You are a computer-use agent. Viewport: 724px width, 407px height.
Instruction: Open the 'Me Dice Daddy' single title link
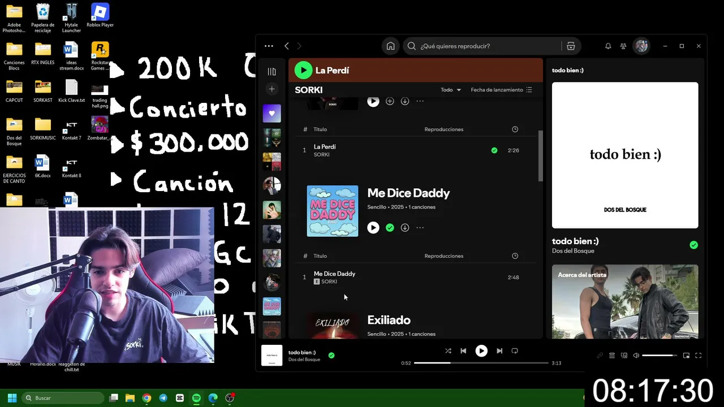[408, 193]
